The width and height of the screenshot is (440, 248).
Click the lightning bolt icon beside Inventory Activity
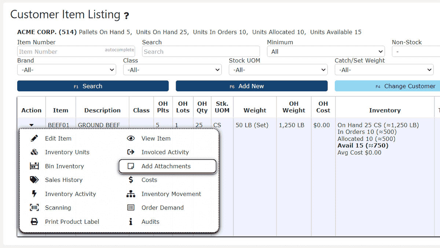click(34, 194)
